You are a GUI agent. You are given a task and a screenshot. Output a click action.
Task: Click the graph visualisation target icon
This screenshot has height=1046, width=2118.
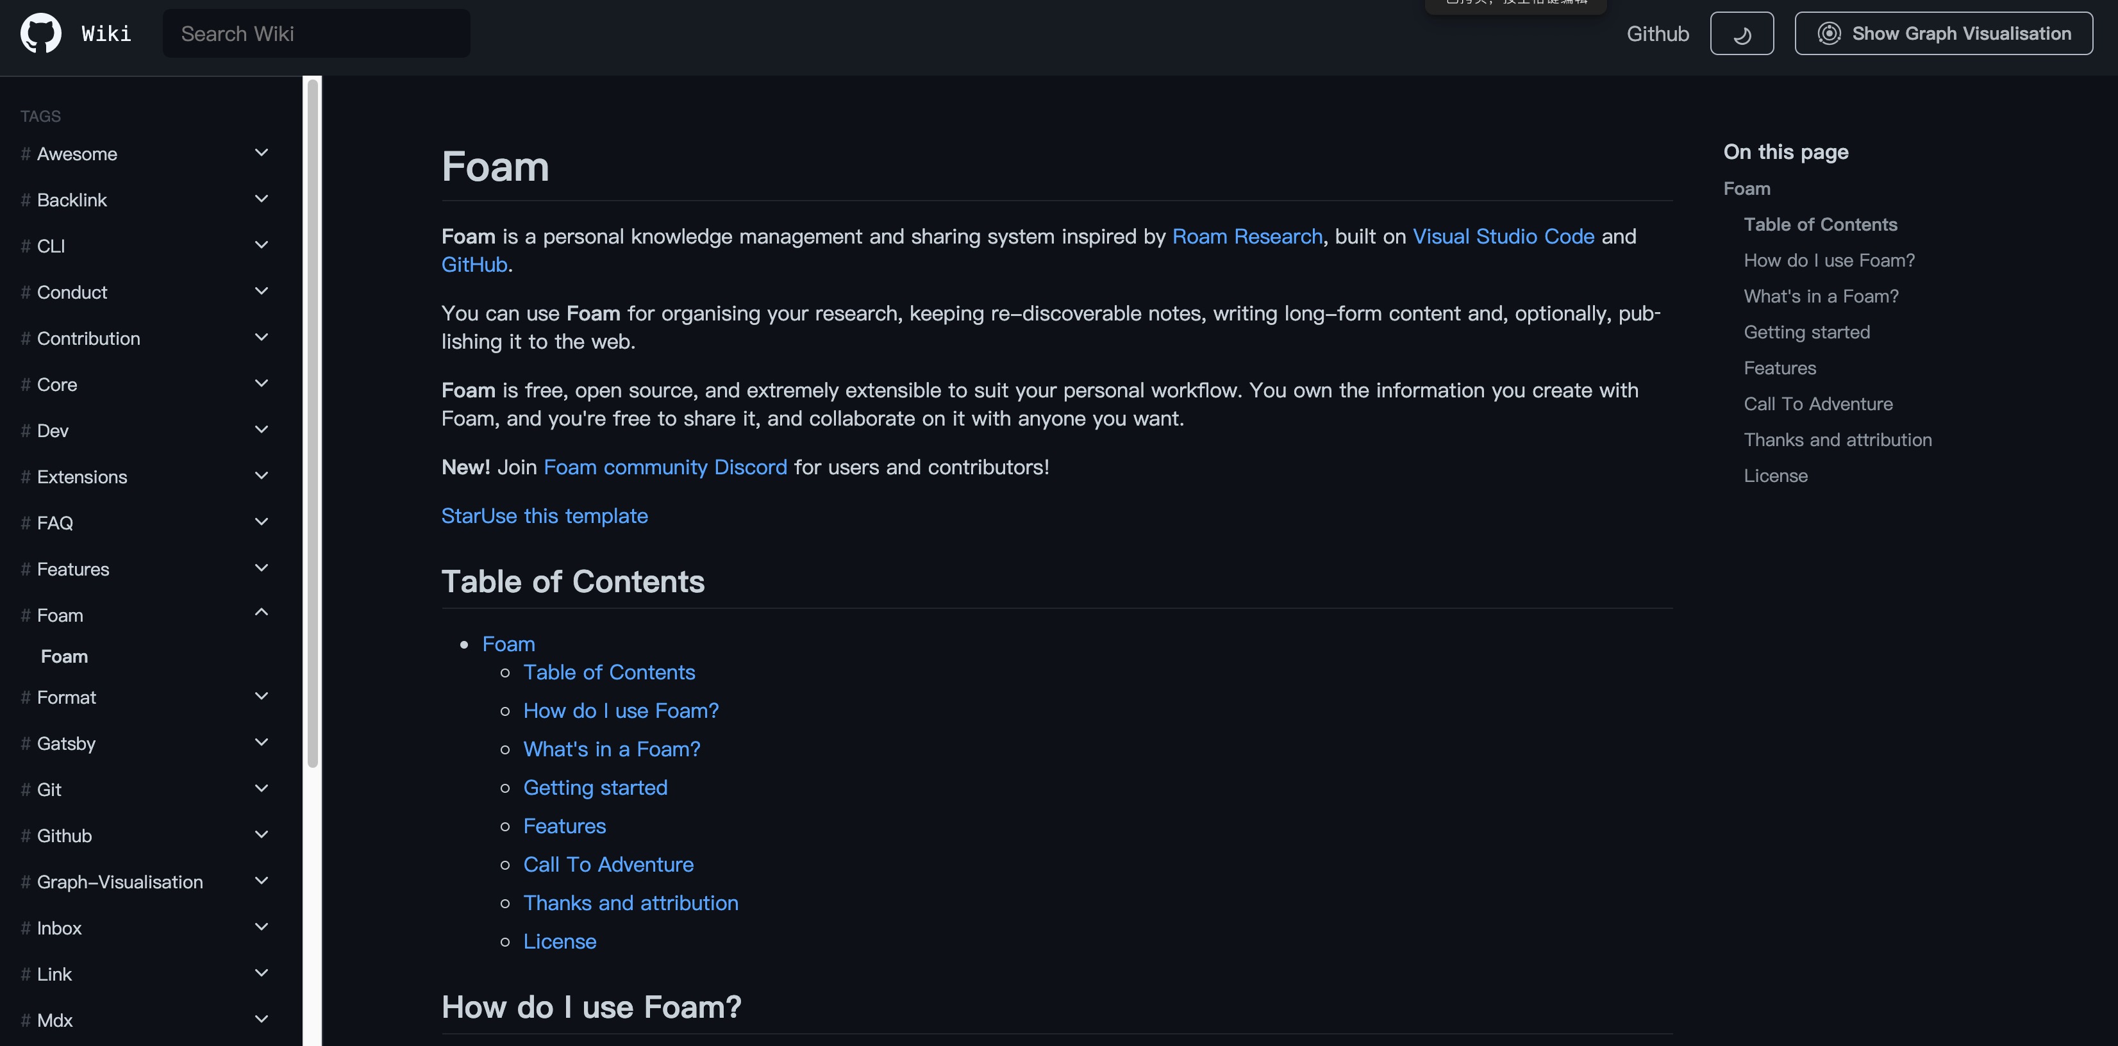pos(1829,34)
